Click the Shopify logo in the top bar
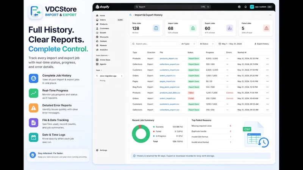The height and width of the screenshot is (170, 303). pos(103,7)
